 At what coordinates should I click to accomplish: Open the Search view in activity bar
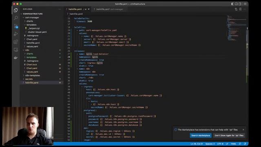click(x=16, y=18)
